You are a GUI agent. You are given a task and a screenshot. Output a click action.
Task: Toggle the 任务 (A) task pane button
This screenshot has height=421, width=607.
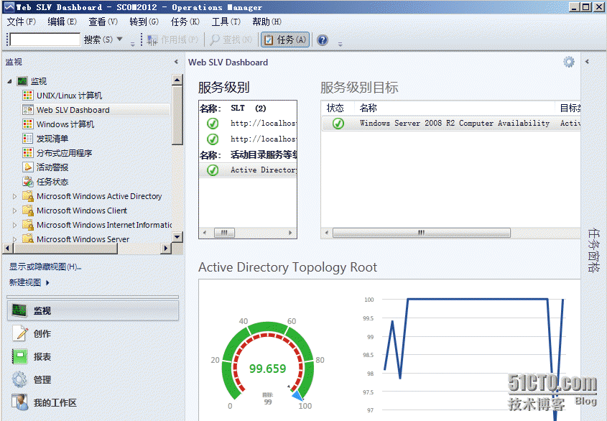pos(285,40)
